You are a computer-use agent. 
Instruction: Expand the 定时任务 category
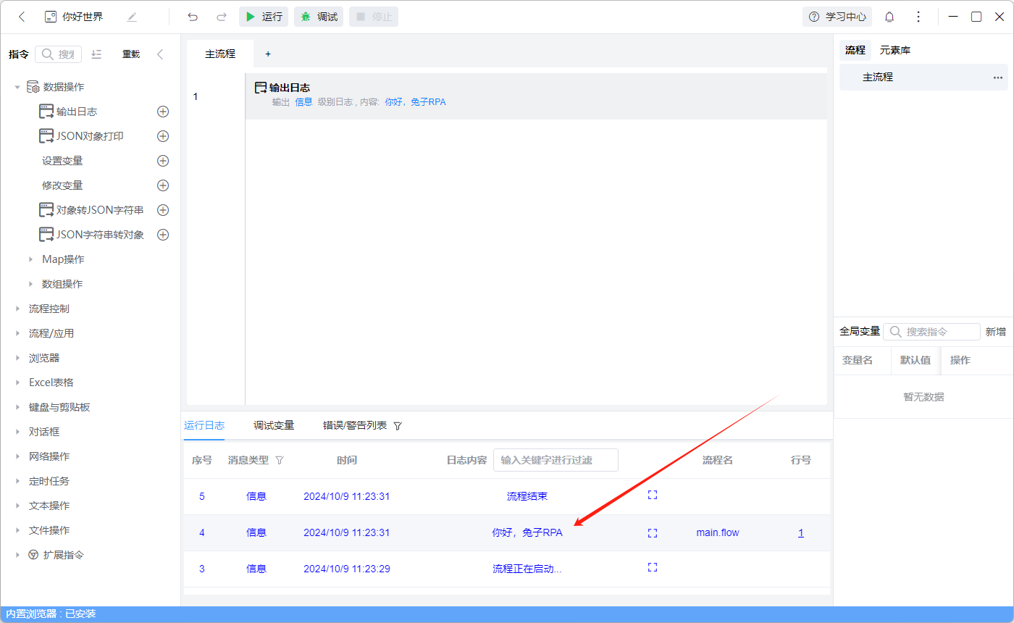click(17, 481)
